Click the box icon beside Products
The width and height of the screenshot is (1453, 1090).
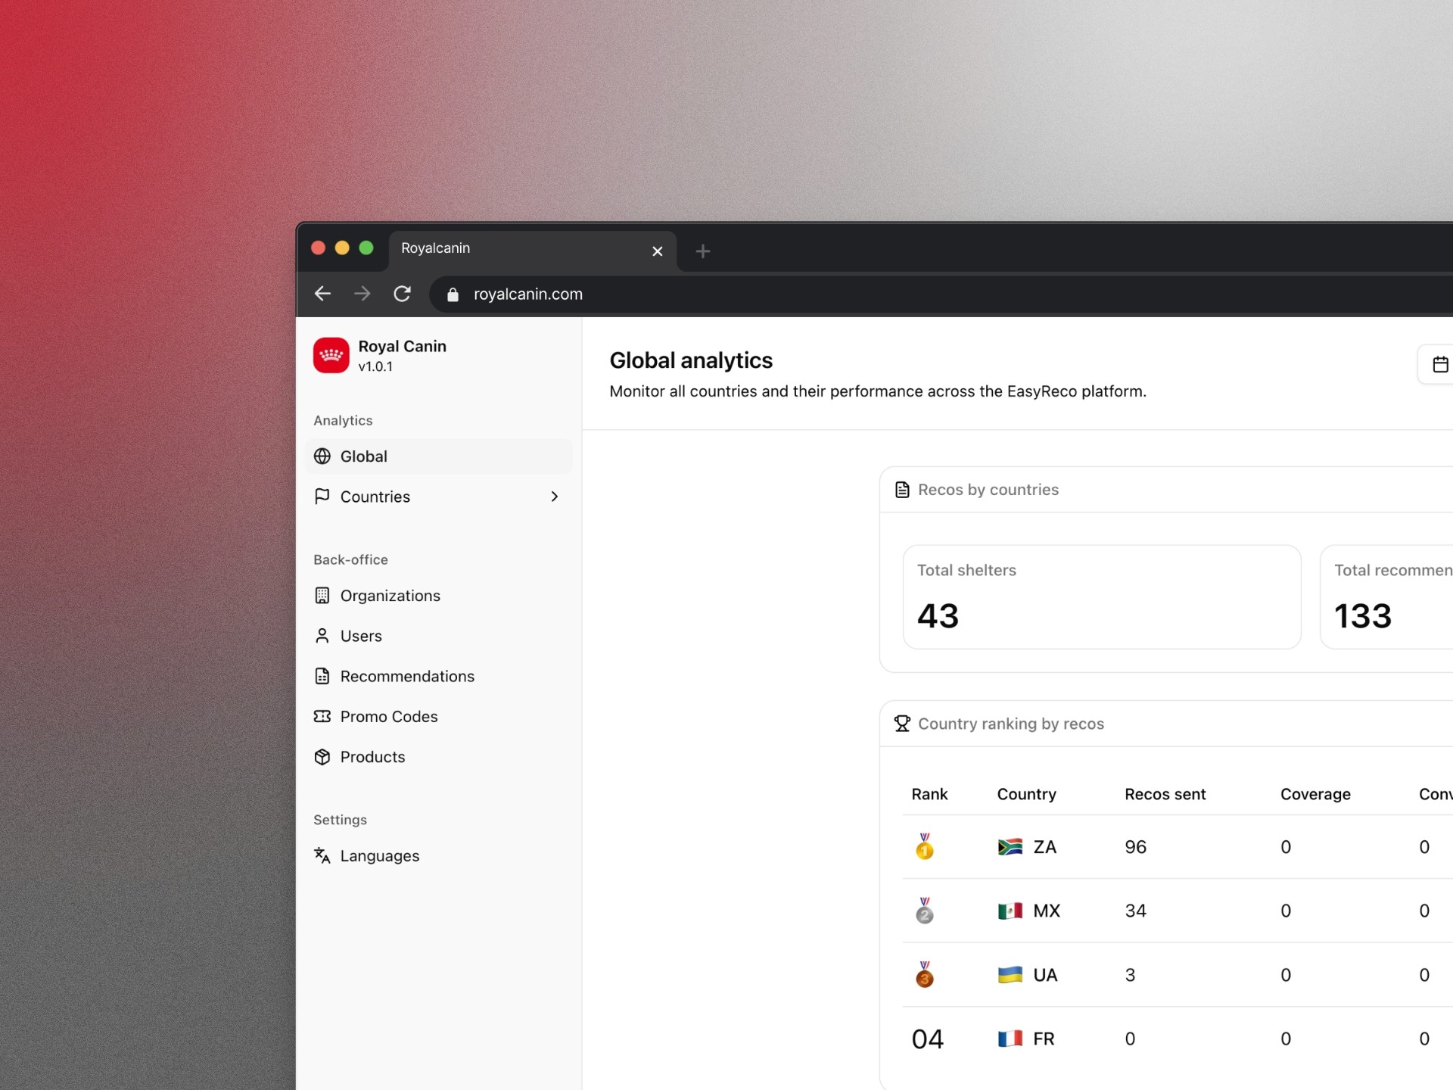[x=322, y=757]
